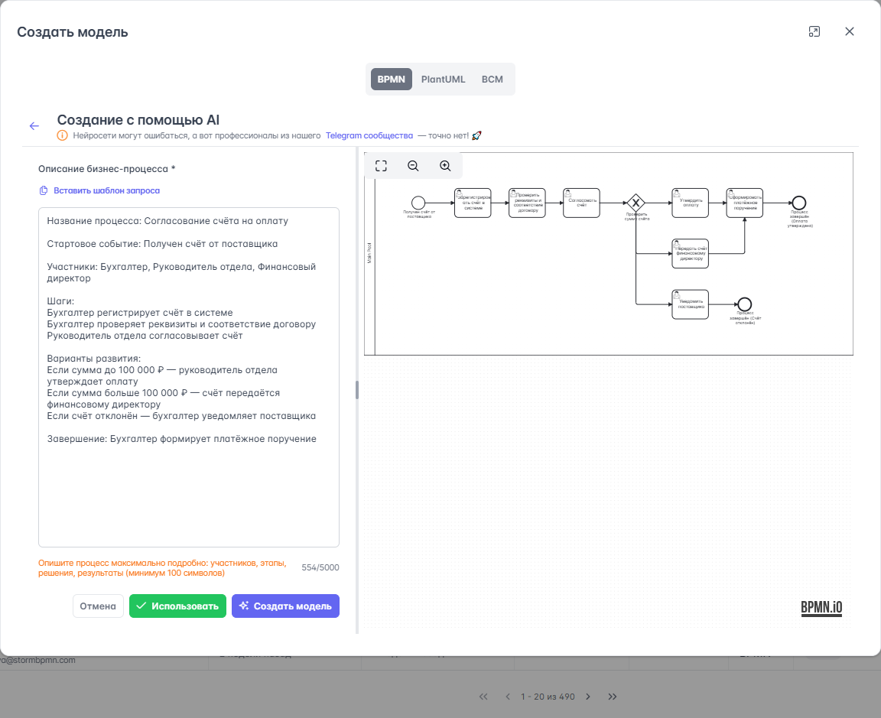Open the Telegram сообщества link

(x=369, y=135)
